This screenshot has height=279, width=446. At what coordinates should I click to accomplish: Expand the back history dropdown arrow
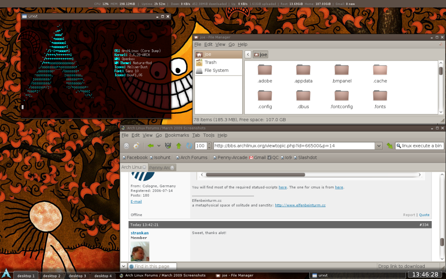(159, 146)
